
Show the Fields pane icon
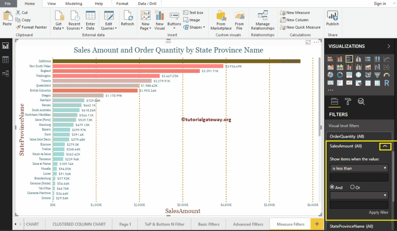coord(334,102)
